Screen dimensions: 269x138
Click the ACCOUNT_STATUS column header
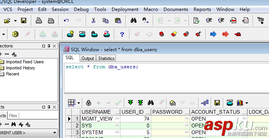coord(219,112)
